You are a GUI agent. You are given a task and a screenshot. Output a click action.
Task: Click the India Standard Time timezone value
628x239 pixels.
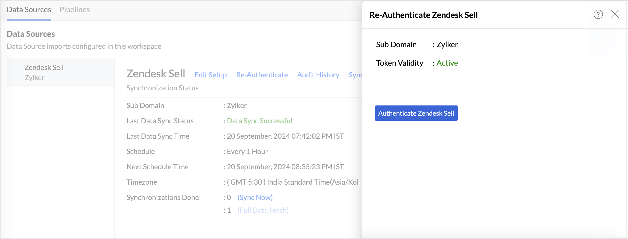point(293,182)
